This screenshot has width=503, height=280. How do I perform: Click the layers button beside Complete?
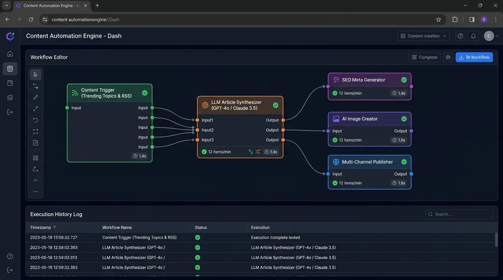(448, 57)
